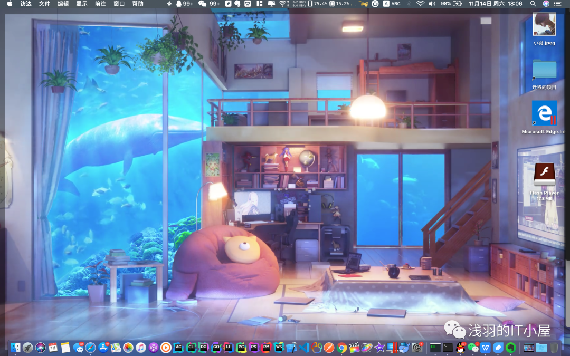Viewport: 570px width, 356px height.
Task: Launch Evernote elephant icon in Dock
Action: pos(511,348)
